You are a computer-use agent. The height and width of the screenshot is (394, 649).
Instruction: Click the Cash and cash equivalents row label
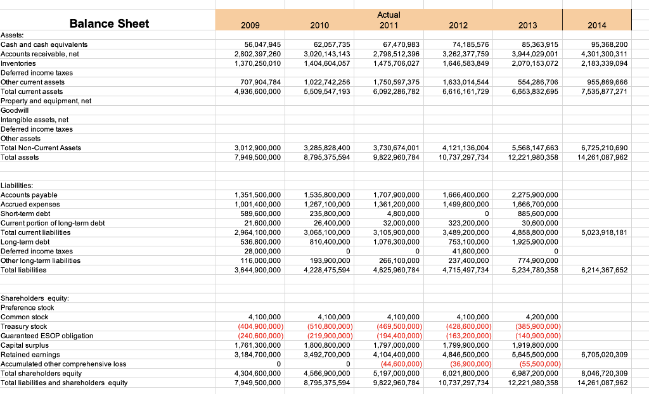click(44, 44)
